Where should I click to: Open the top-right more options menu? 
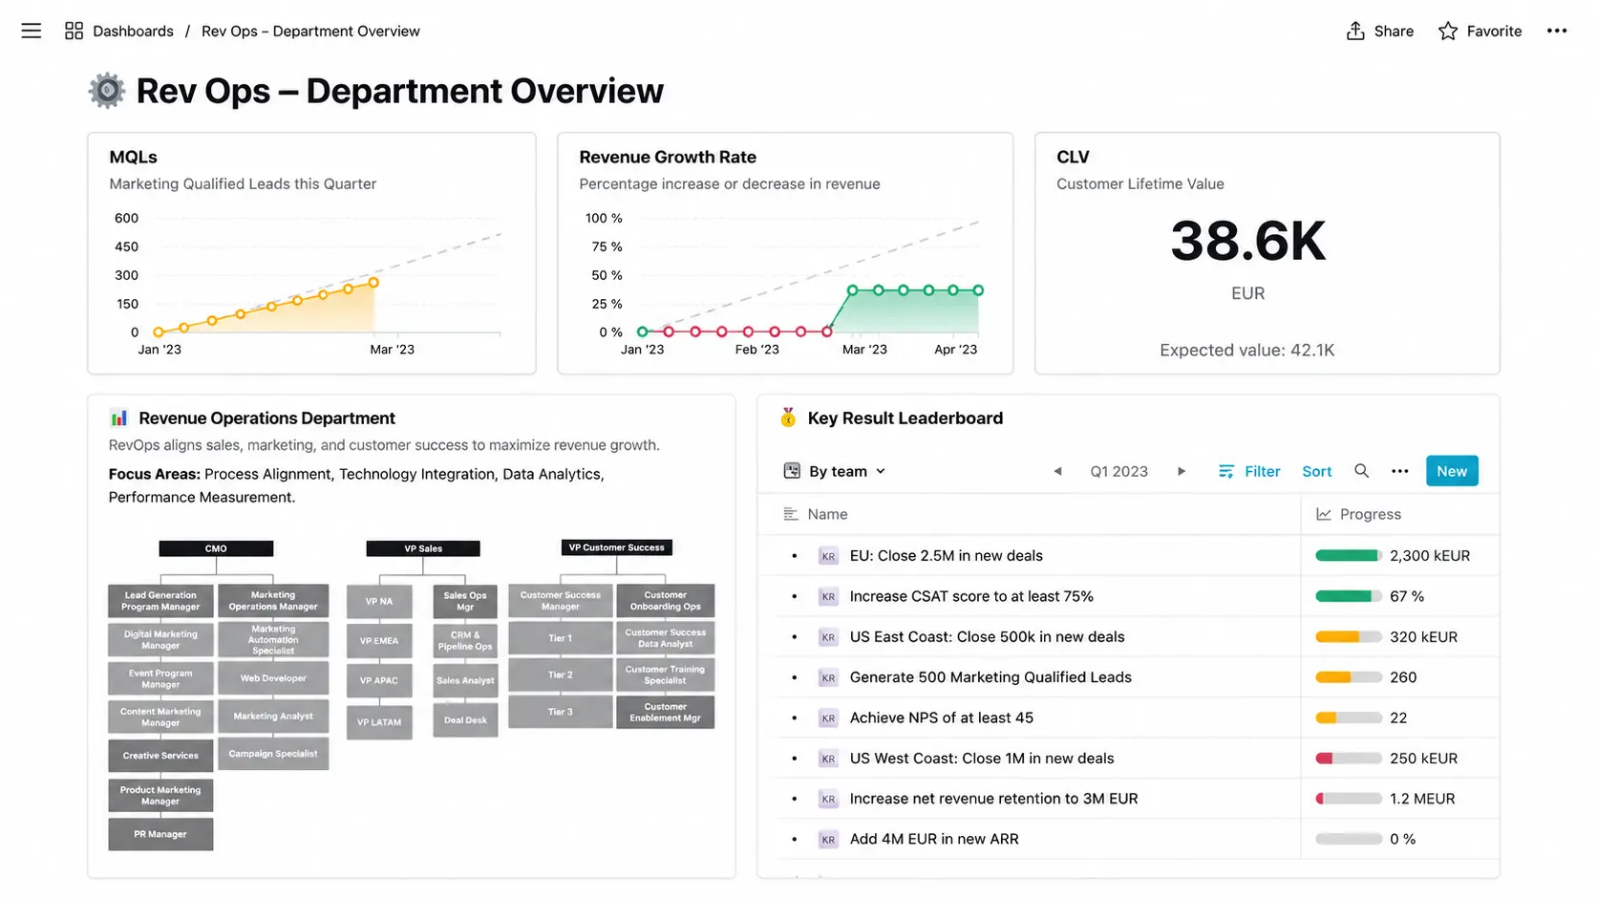pyautogui.click(x=1557, y=31)
